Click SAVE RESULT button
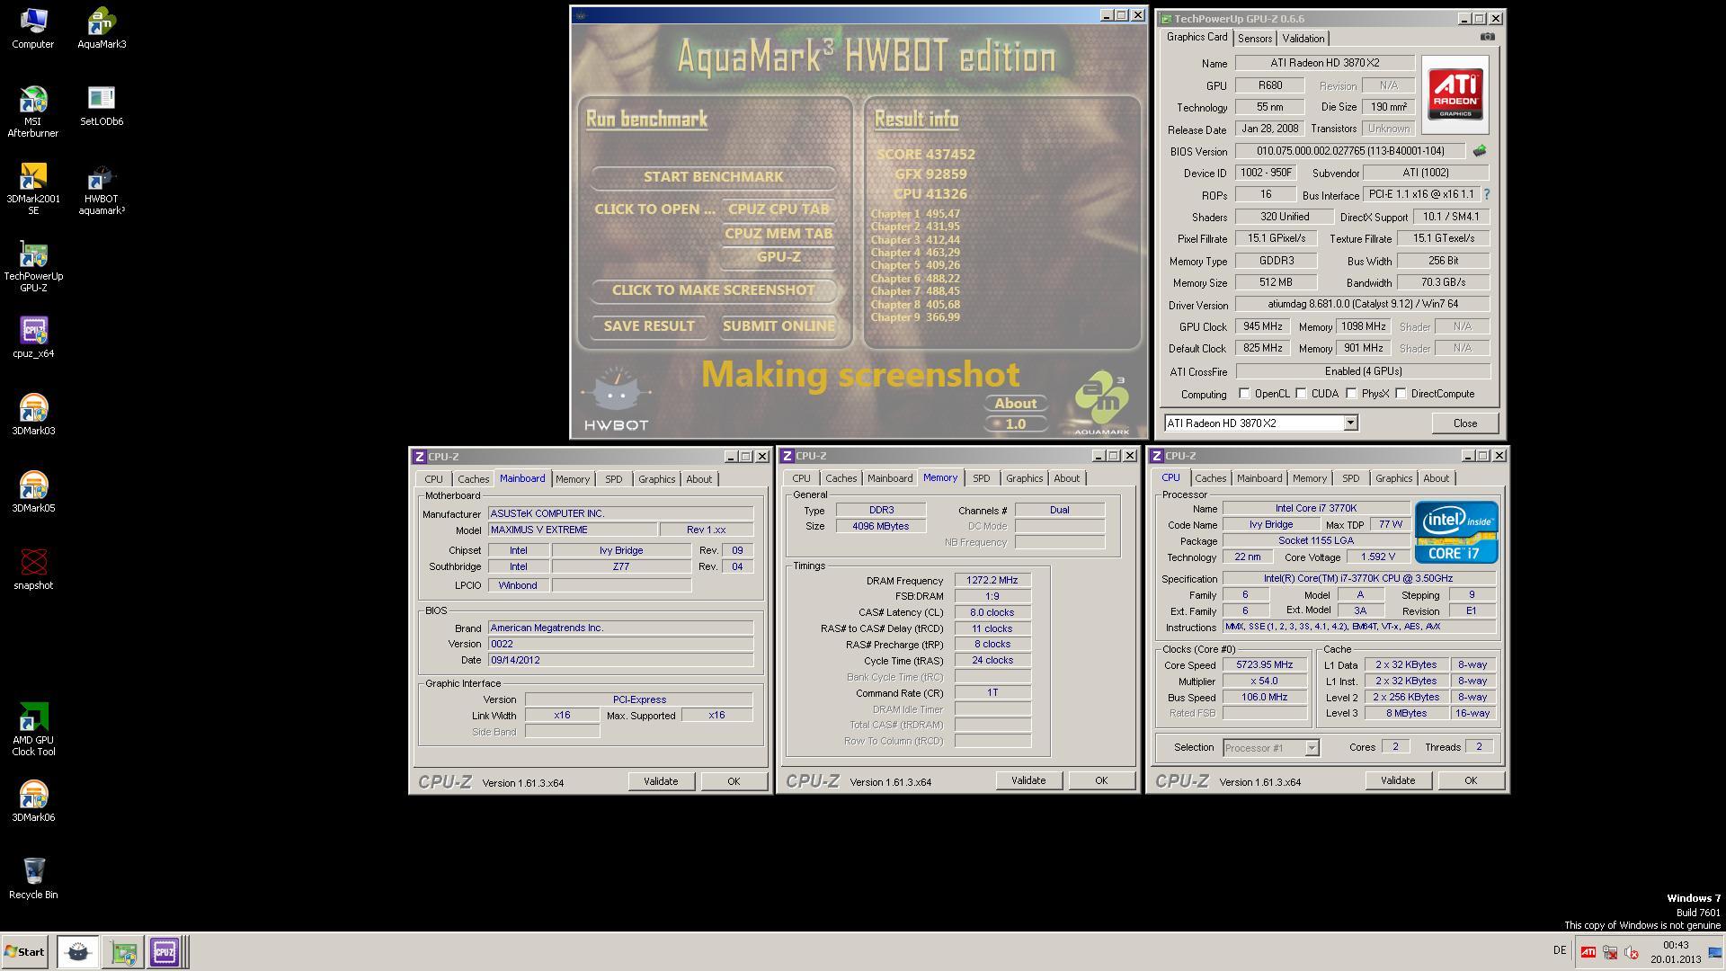 (x=649, y=326)
